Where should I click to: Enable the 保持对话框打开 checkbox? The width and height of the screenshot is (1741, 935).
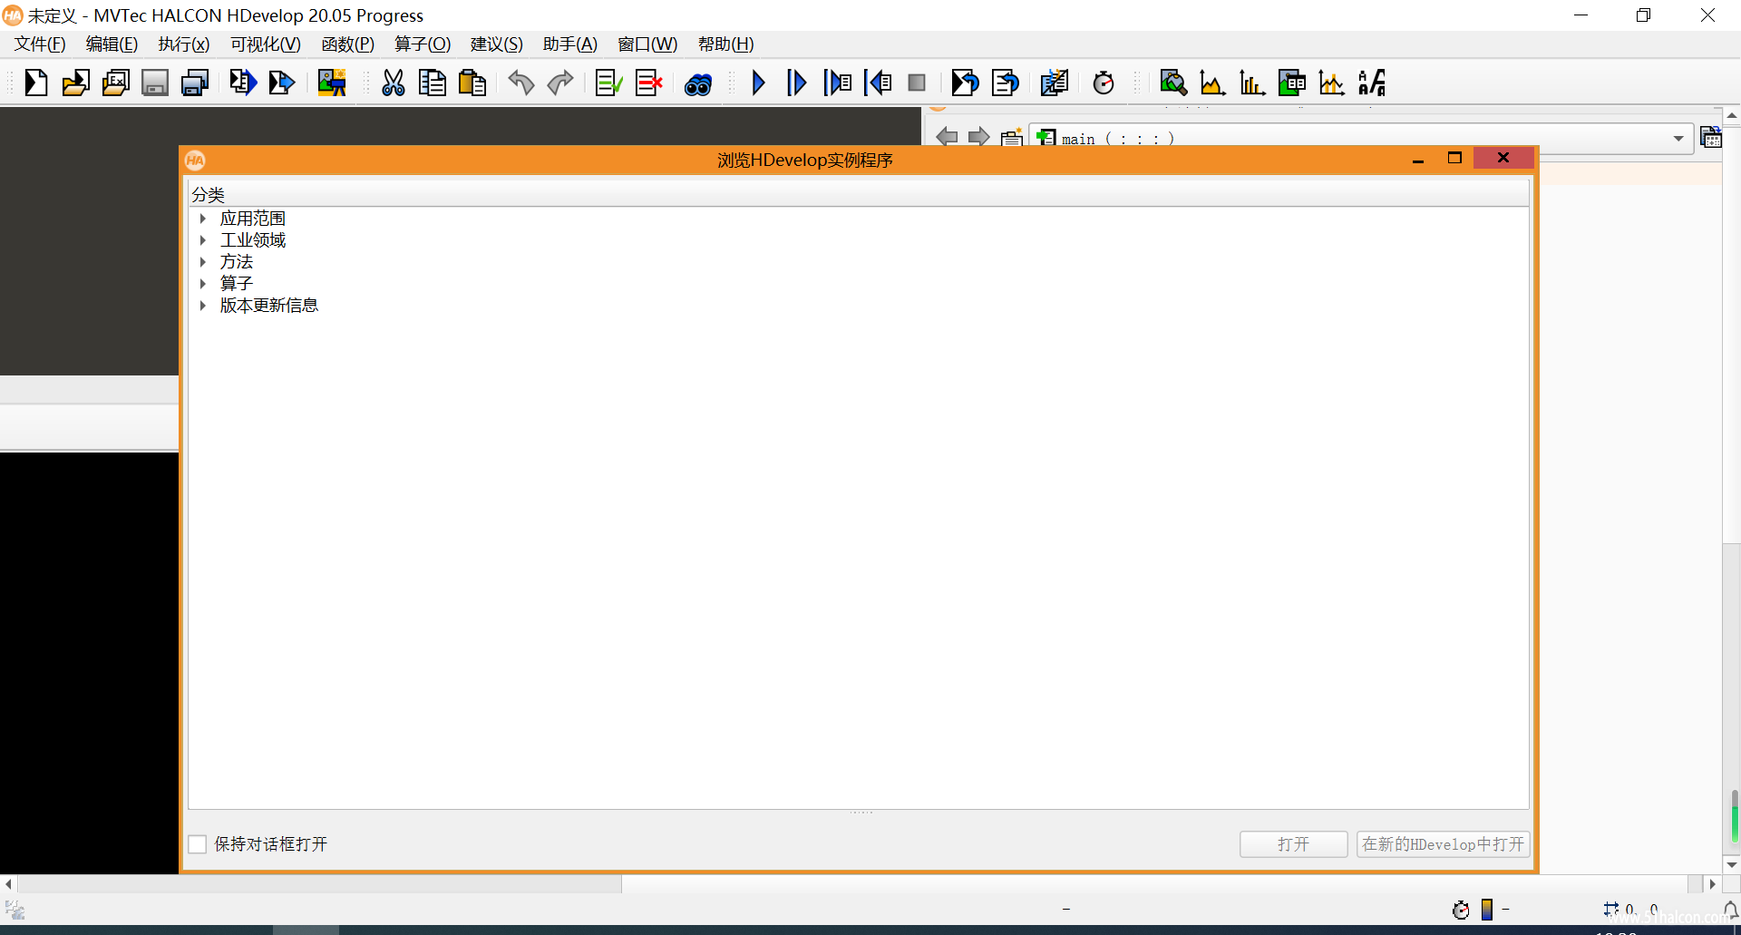(x=198, y=844)
